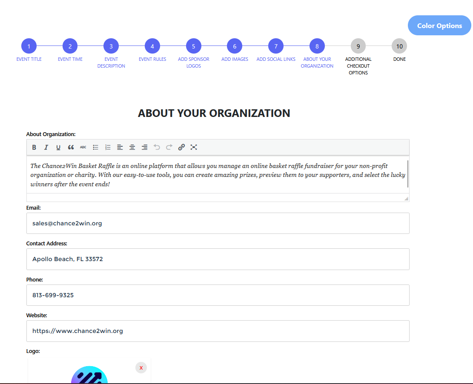473x384 pixels.
Task: Click the Email input field
Action: click(x=218, y=223)
